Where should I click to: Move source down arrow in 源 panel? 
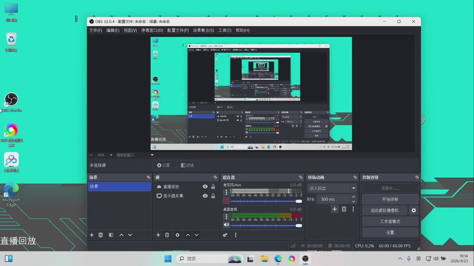click(x=197, y=235)
